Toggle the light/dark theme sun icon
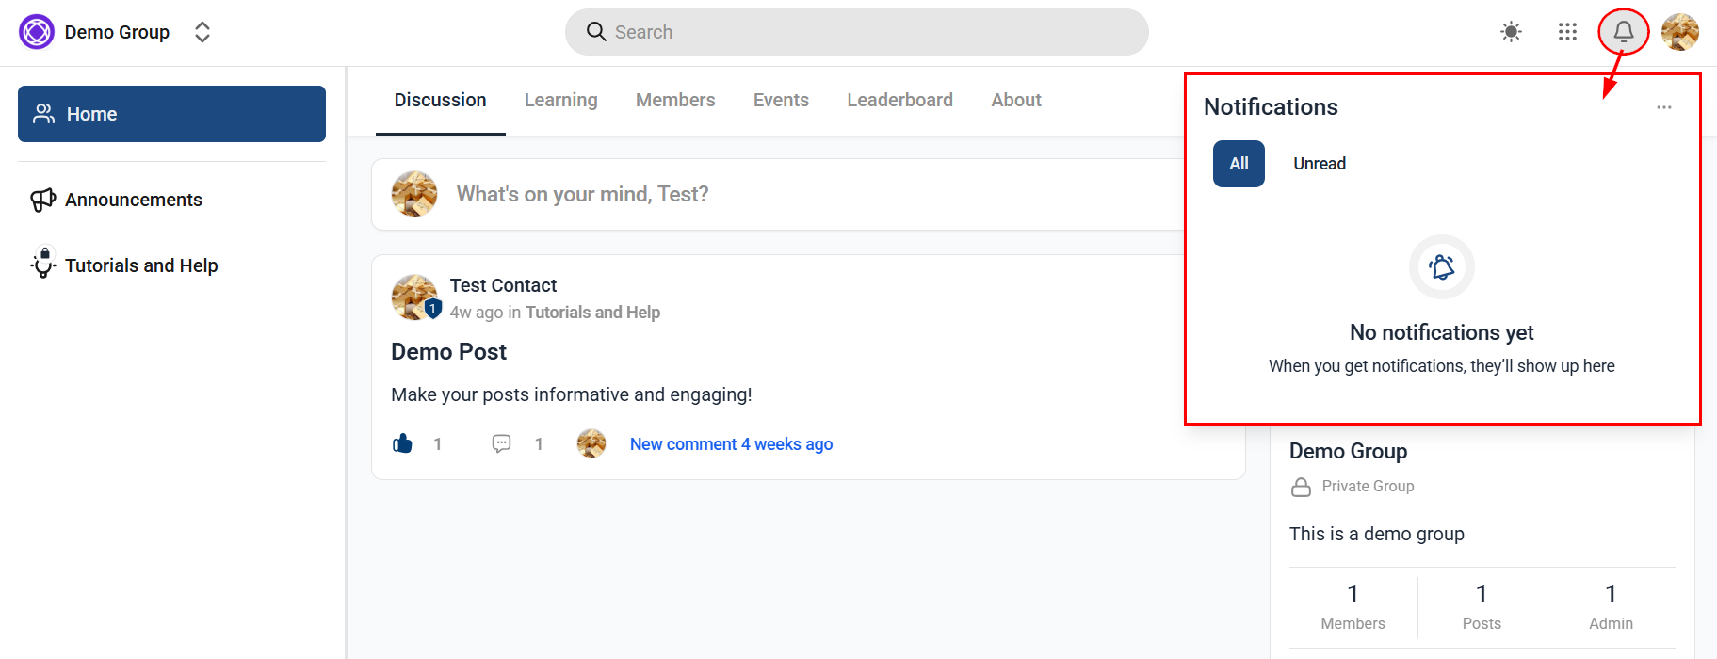The height and width of the screenshot is (659, 1717). 1511,32
